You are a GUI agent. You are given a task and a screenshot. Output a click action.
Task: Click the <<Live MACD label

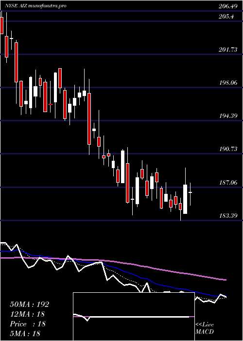coord(205,328)
